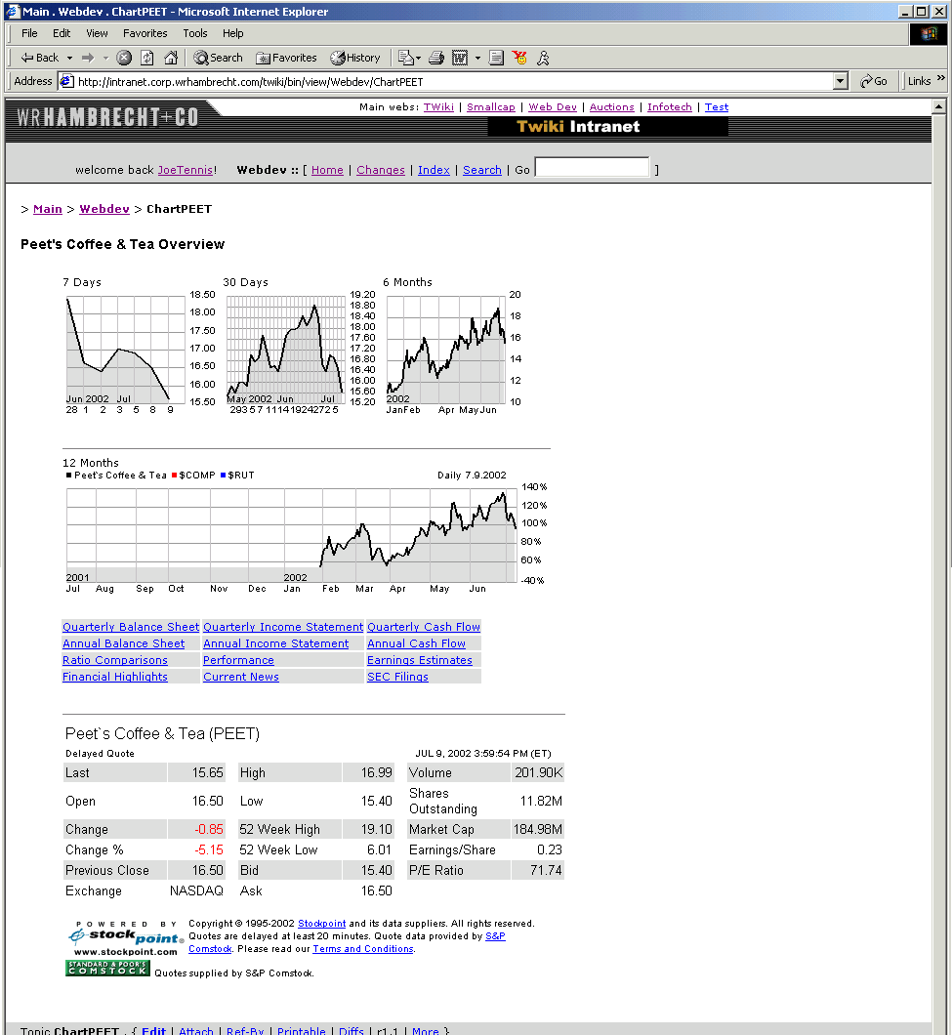This screenshot has height=1035, width=952.
Task: Click the vertical scrollbar down arrow
Action: point(940,1026)
